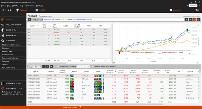Refresh the report data
202x109 pixels.
pos(9,10)
